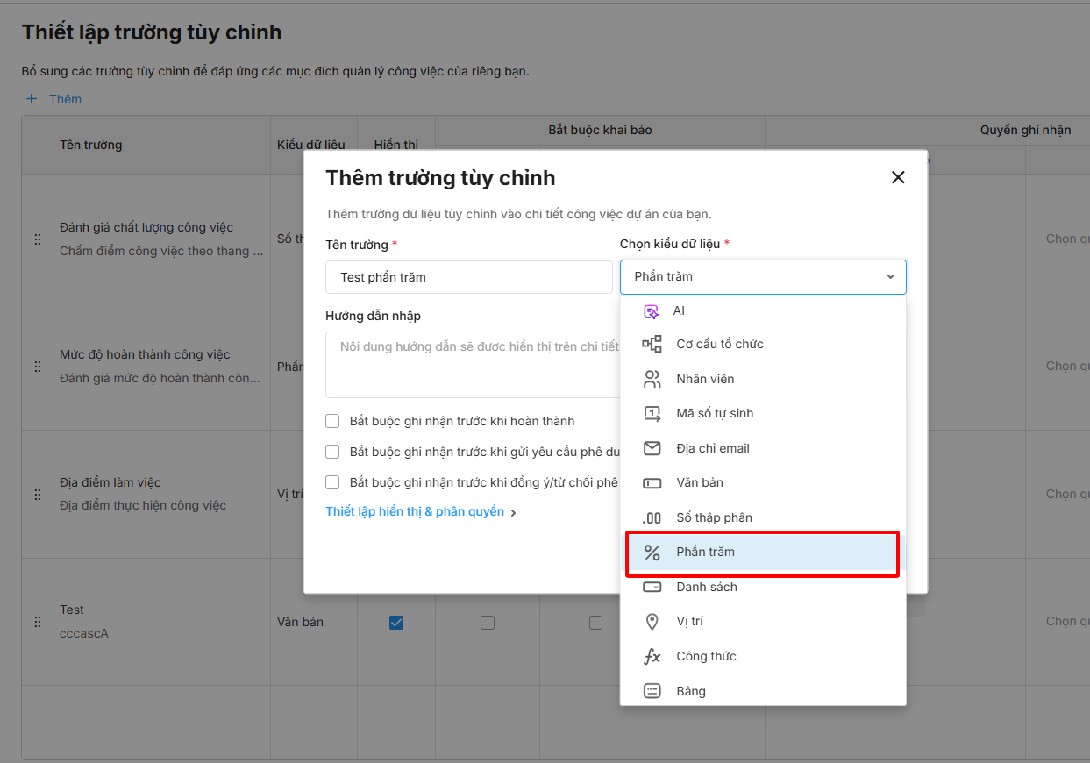Close the 'Thêm trường tùy chỉnh' dialog

click(x=898, y=177)
